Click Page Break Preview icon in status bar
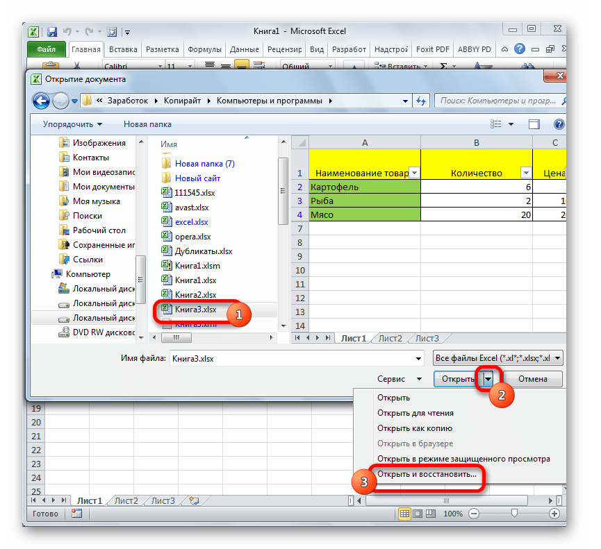Viewport: 601px width, 549px height. [x=431, y=514]
